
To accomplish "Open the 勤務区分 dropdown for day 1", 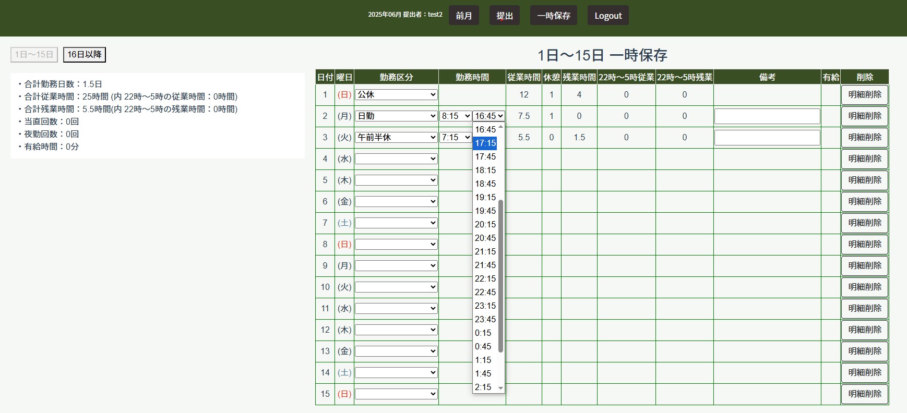I will (396, 94).
